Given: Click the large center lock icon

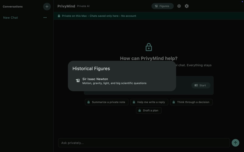Looking at the screenshot, I should pos(149,47).
